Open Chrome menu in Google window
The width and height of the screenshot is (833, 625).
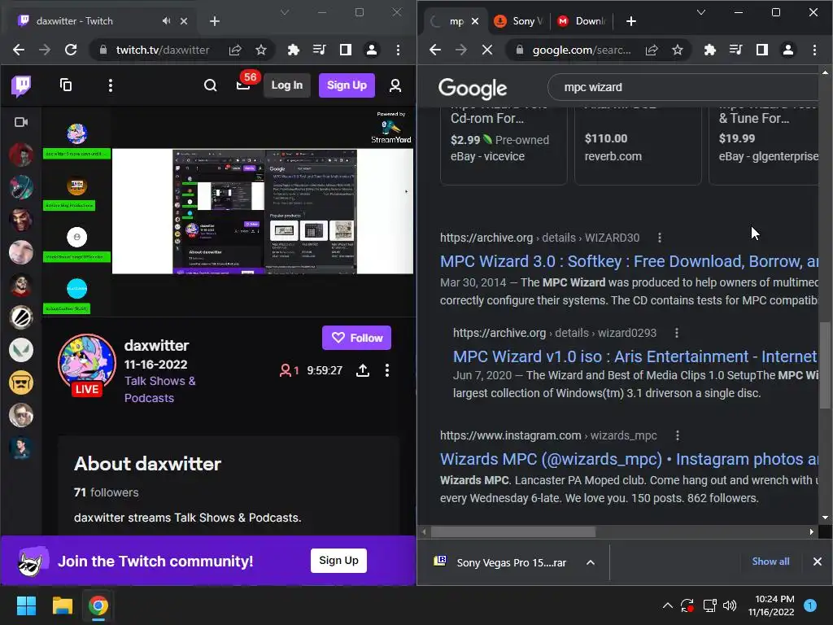pyautogui.click(x=814, y=50)
